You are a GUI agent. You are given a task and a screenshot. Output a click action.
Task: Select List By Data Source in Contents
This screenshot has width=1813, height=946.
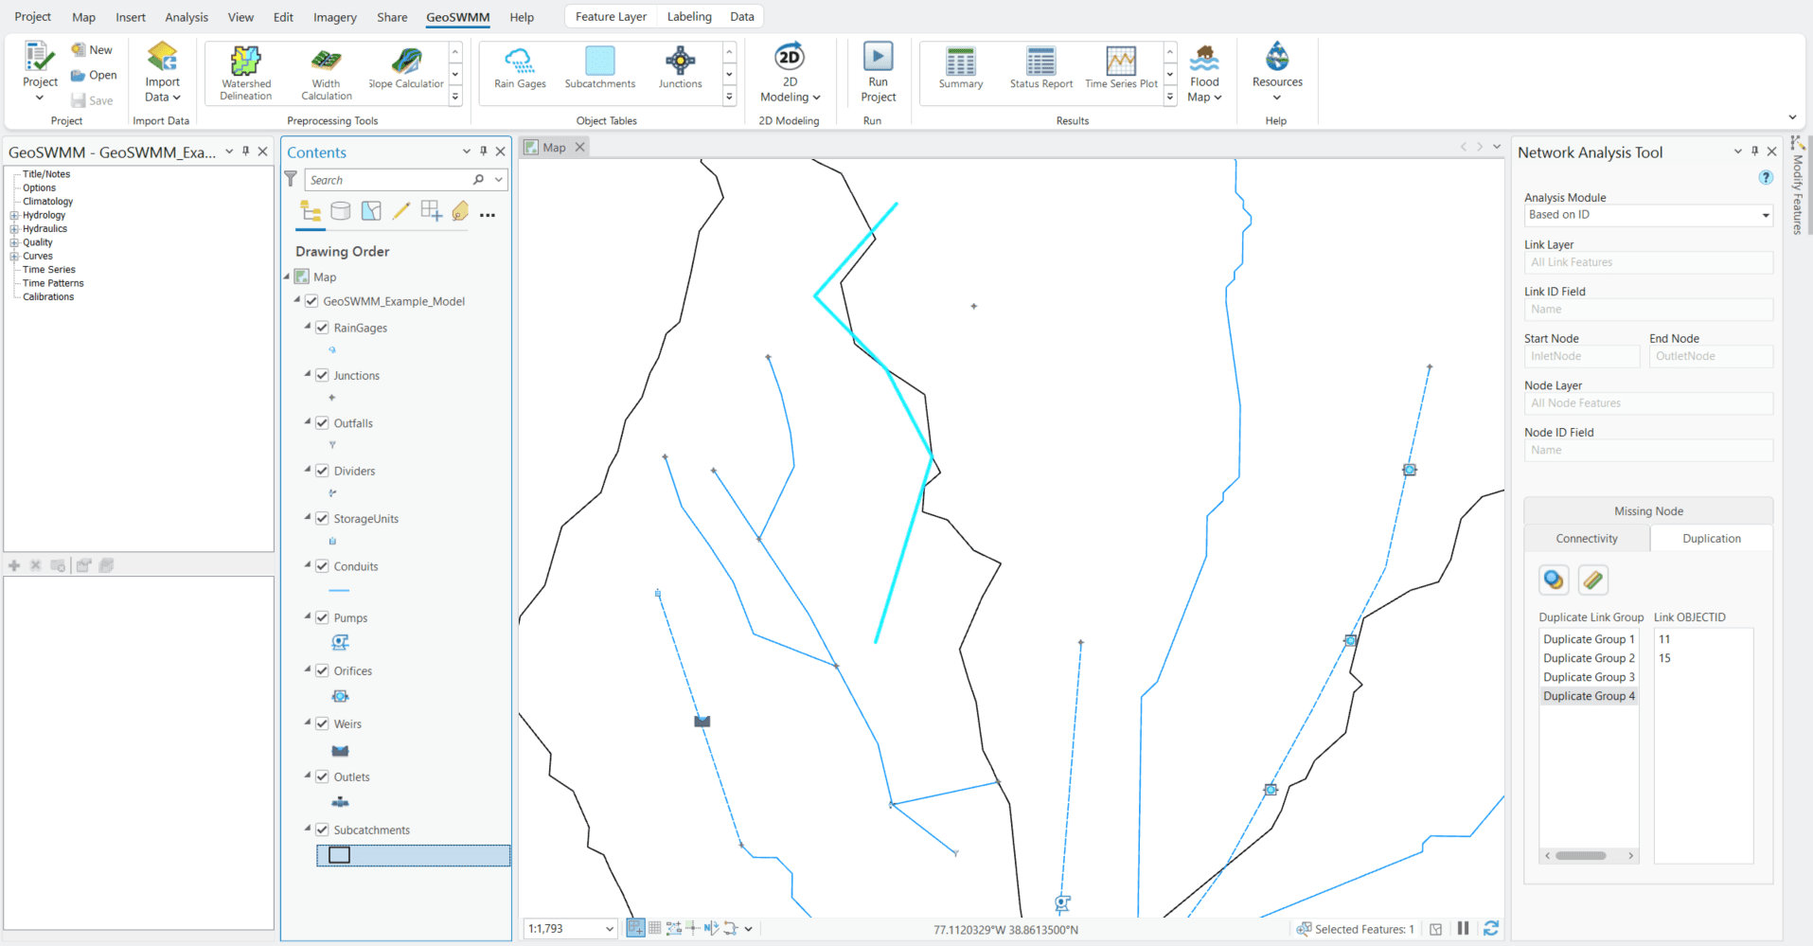pos(340,210)
